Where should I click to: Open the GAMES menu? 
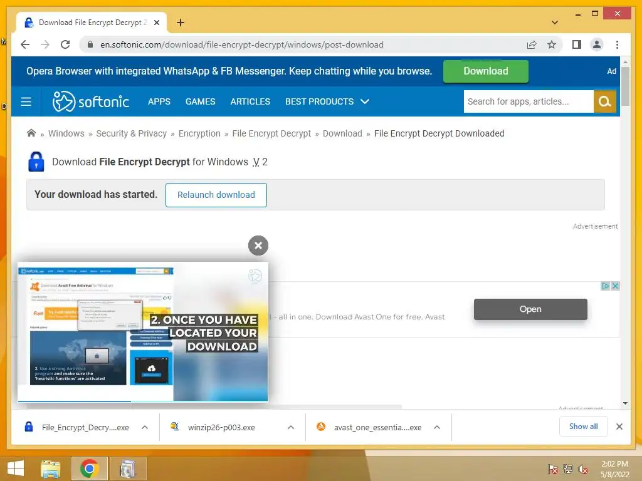coord(200,101)
